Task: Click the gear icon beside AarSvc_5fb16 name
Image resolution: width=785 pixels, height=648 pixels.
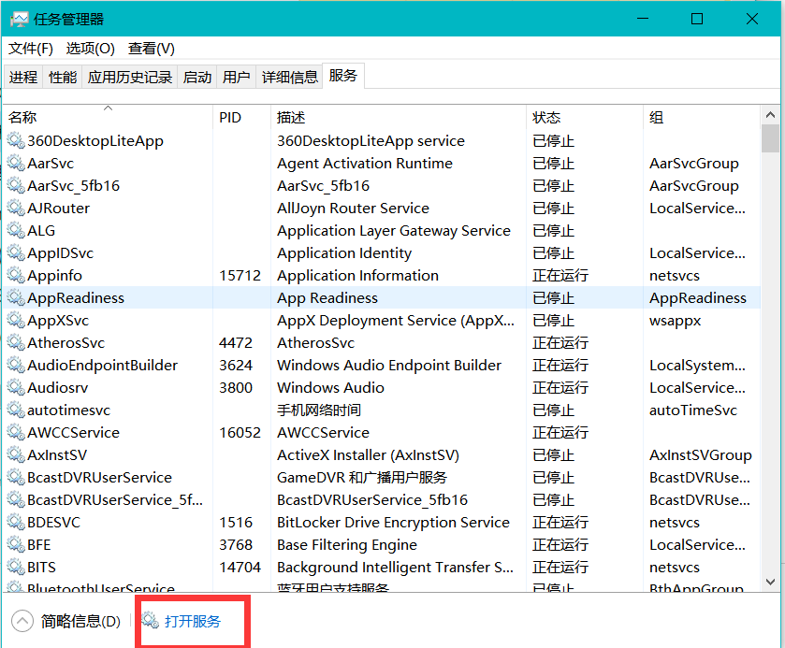Action: coord(16,186)
